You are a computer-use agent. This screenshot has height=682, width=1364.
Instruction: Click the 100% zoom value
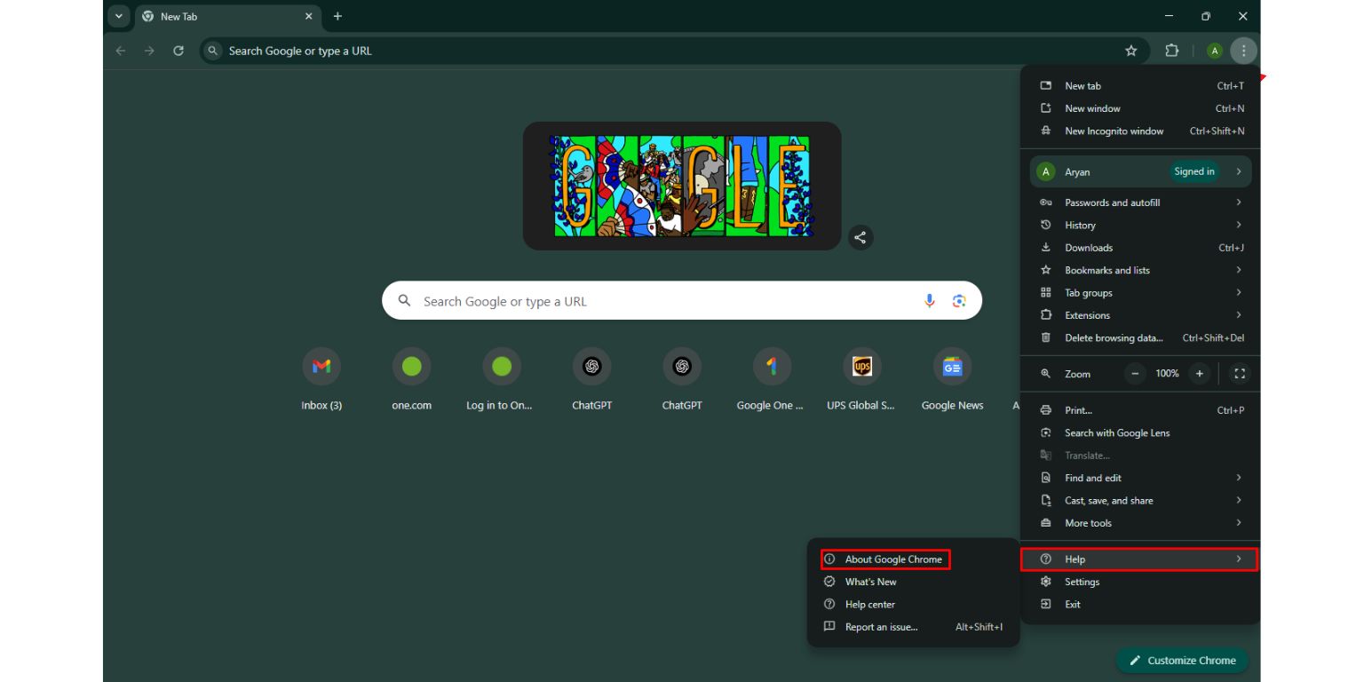click(x=1167, y=374)
